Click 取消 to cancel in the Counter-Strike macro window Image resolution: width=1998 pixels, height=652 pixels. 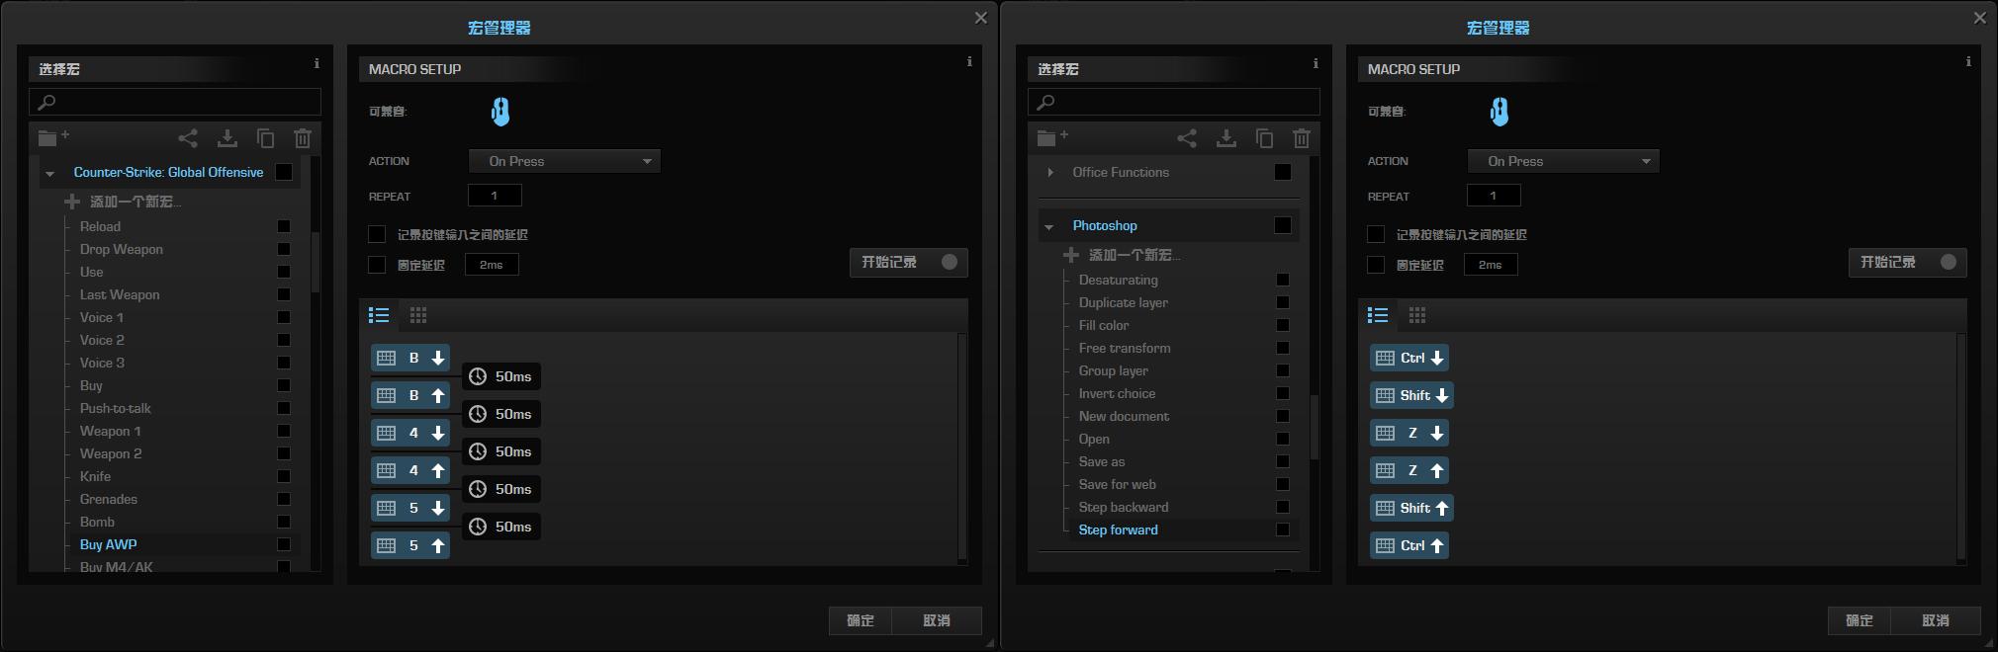pos(936,620)
